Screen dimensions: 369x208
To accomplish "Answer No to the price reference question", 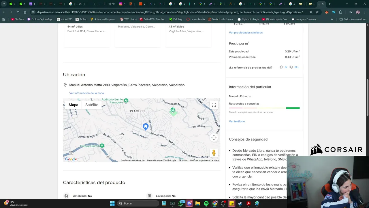I will pyautogui.click(x=296, y=67).
